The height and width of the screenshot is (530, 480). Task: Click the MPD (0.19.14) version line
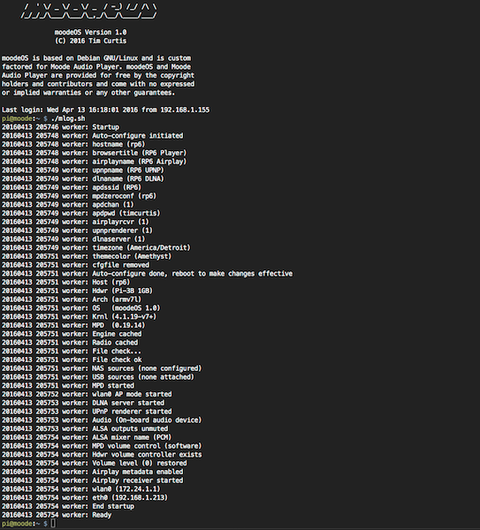tap(73, 325)
